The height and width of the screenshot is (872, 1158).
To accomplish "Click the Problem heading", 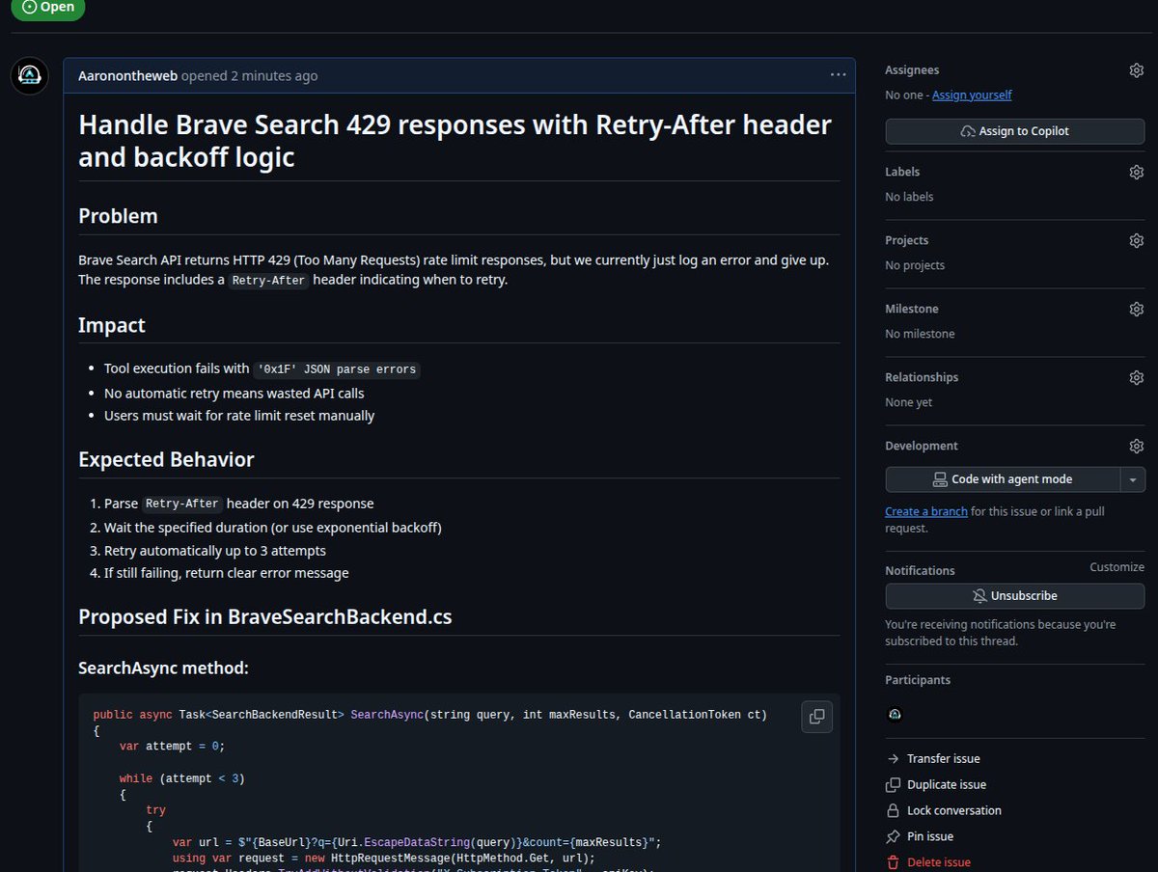I will tap(118, 216).
